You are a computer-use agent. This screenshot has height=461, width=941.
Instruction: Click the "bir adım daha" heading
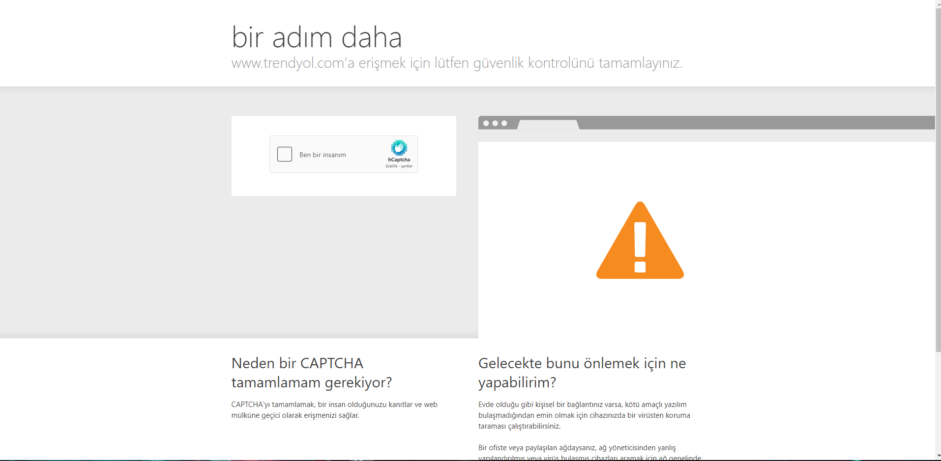click(317, 37)
